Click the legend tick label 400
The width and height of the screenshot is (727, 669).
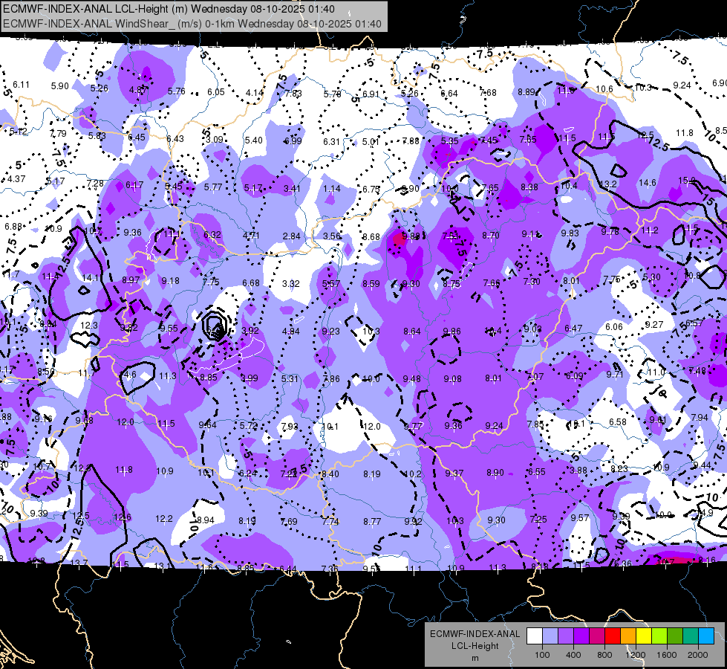573,655
